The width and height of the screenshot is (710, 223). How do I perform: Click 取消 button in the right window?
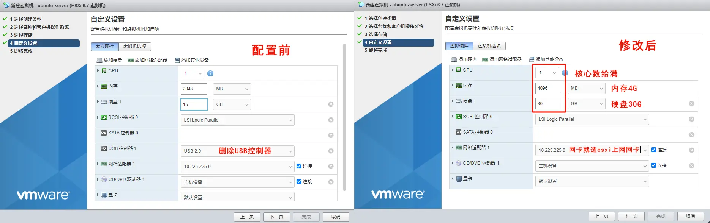[x=691, y=216]
